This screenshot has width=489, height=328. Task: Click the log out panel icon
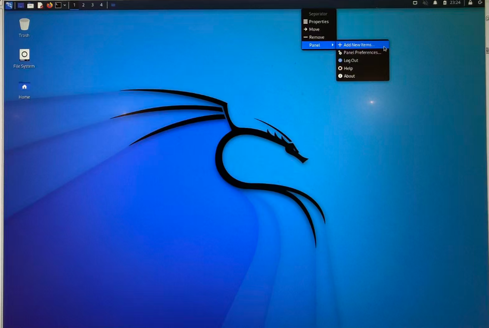click(x=480, y=3)
